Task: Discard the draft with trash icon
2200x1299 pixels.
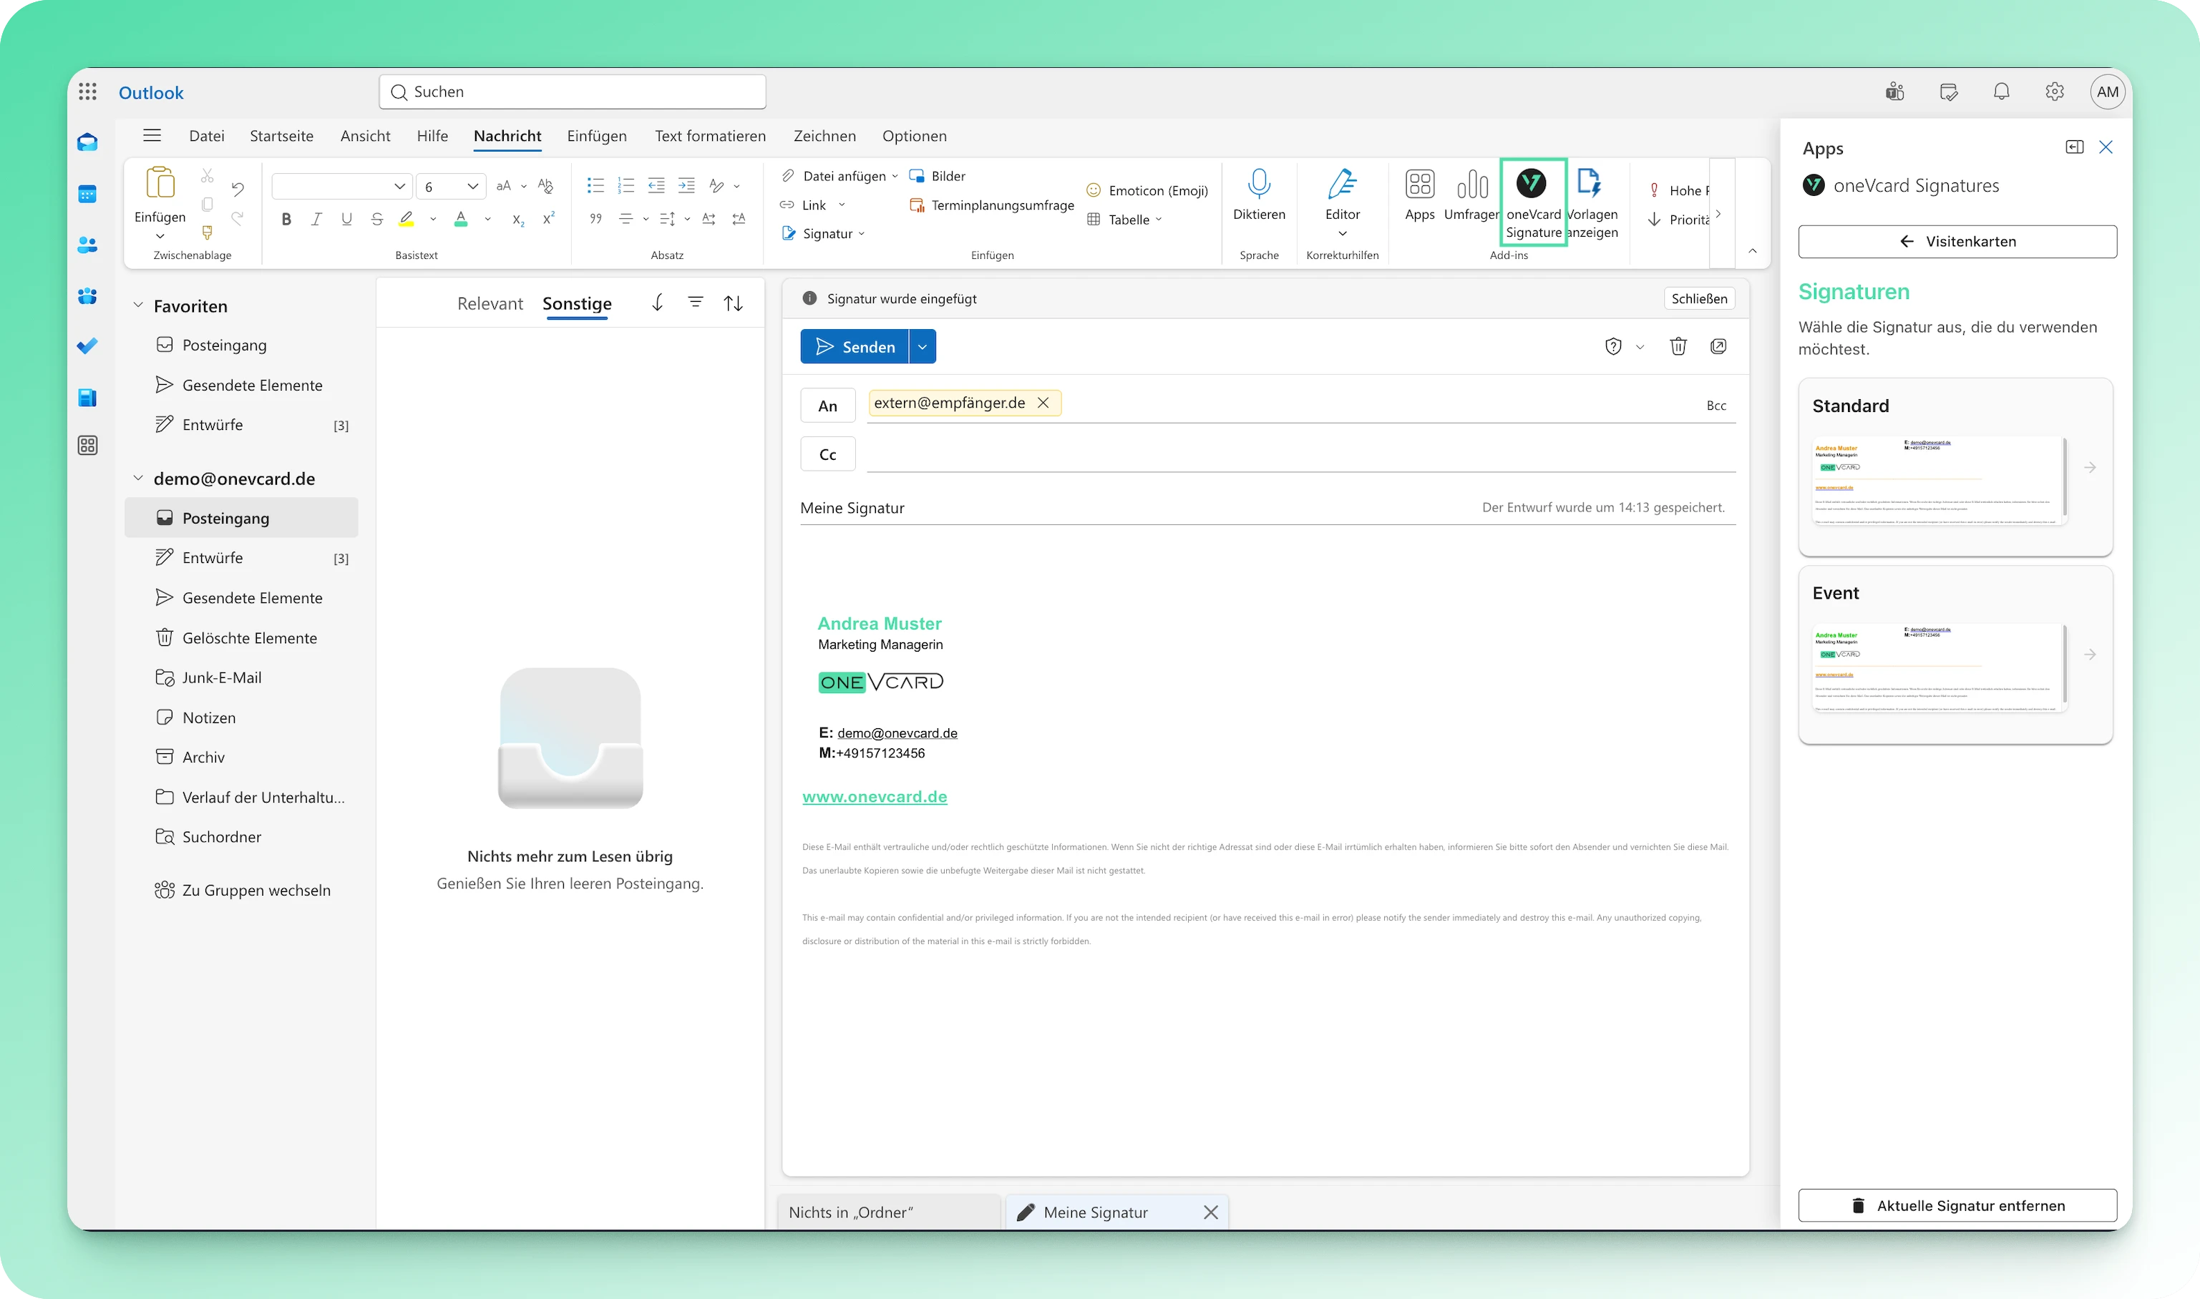Action: pos(1678,347)
